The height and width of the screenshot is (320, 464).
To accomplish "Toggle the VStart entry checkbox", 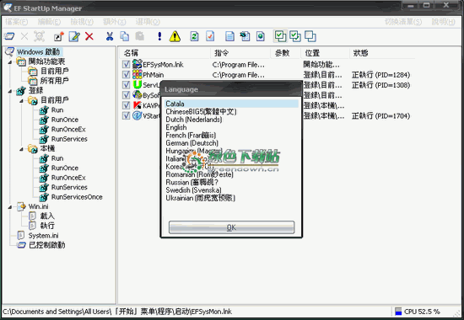I will click(x=126, y=115).
